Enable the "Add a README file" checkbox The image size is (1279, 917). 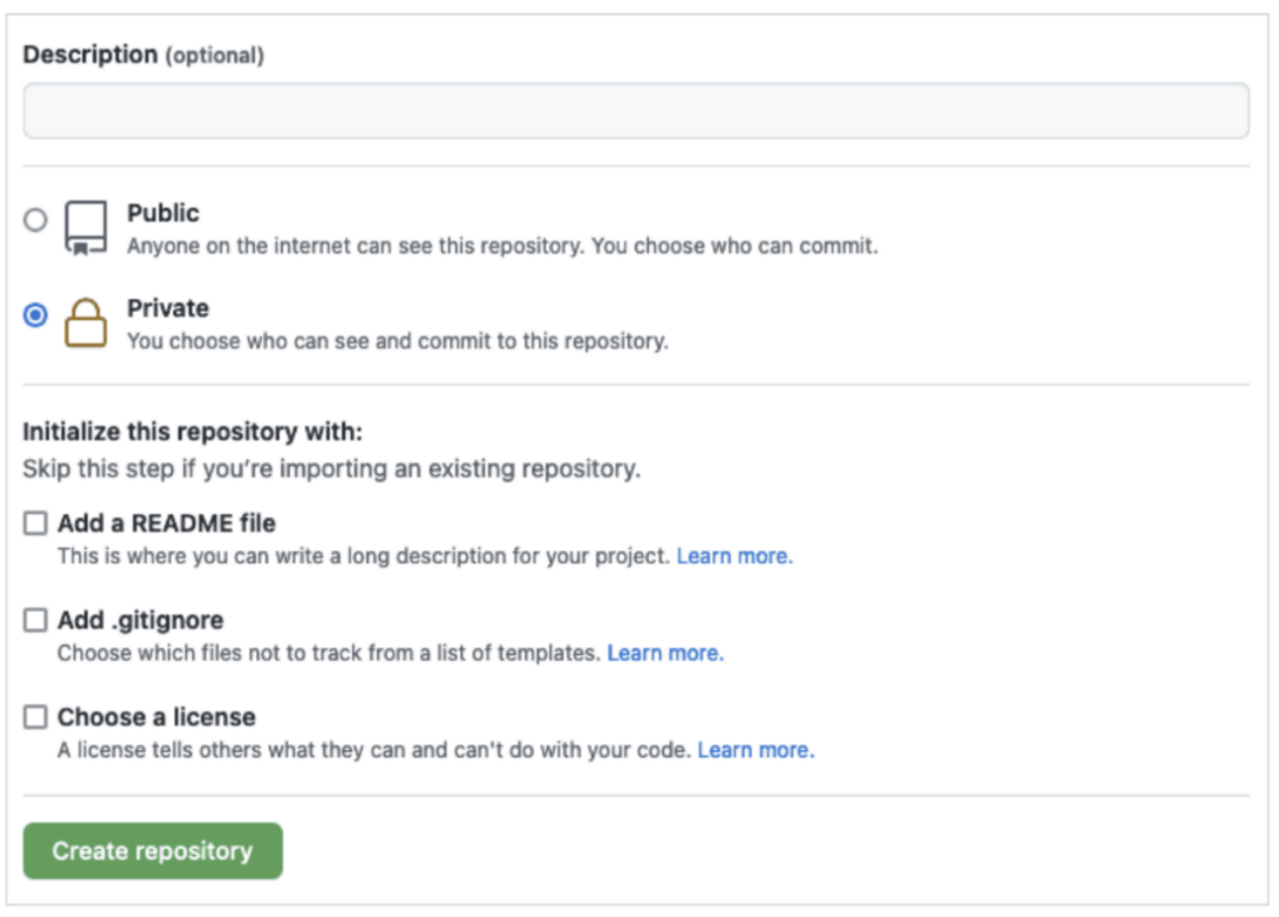[x=34, y=522]
